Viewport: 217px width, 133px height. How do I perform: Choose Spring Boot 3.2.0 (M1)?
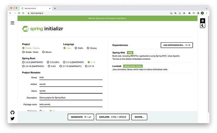(53, 62)
